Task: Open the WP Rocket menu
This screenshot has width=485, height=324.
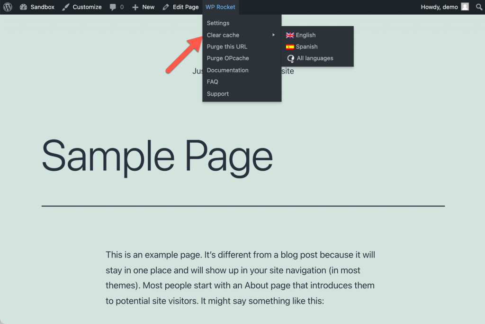Action: pyautogui.click(x=220, y=7)
